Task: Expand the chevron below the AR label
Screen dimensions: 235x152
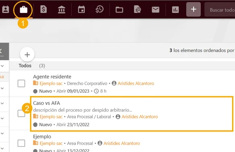Action: coord(2,88)
